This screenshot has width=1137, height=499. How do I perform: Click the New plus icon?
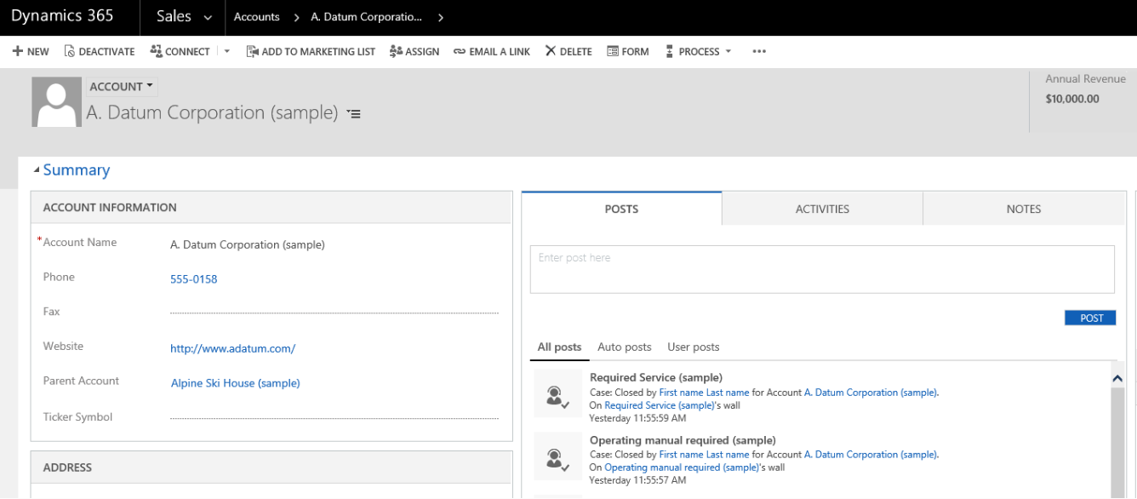tap(17, 52)
